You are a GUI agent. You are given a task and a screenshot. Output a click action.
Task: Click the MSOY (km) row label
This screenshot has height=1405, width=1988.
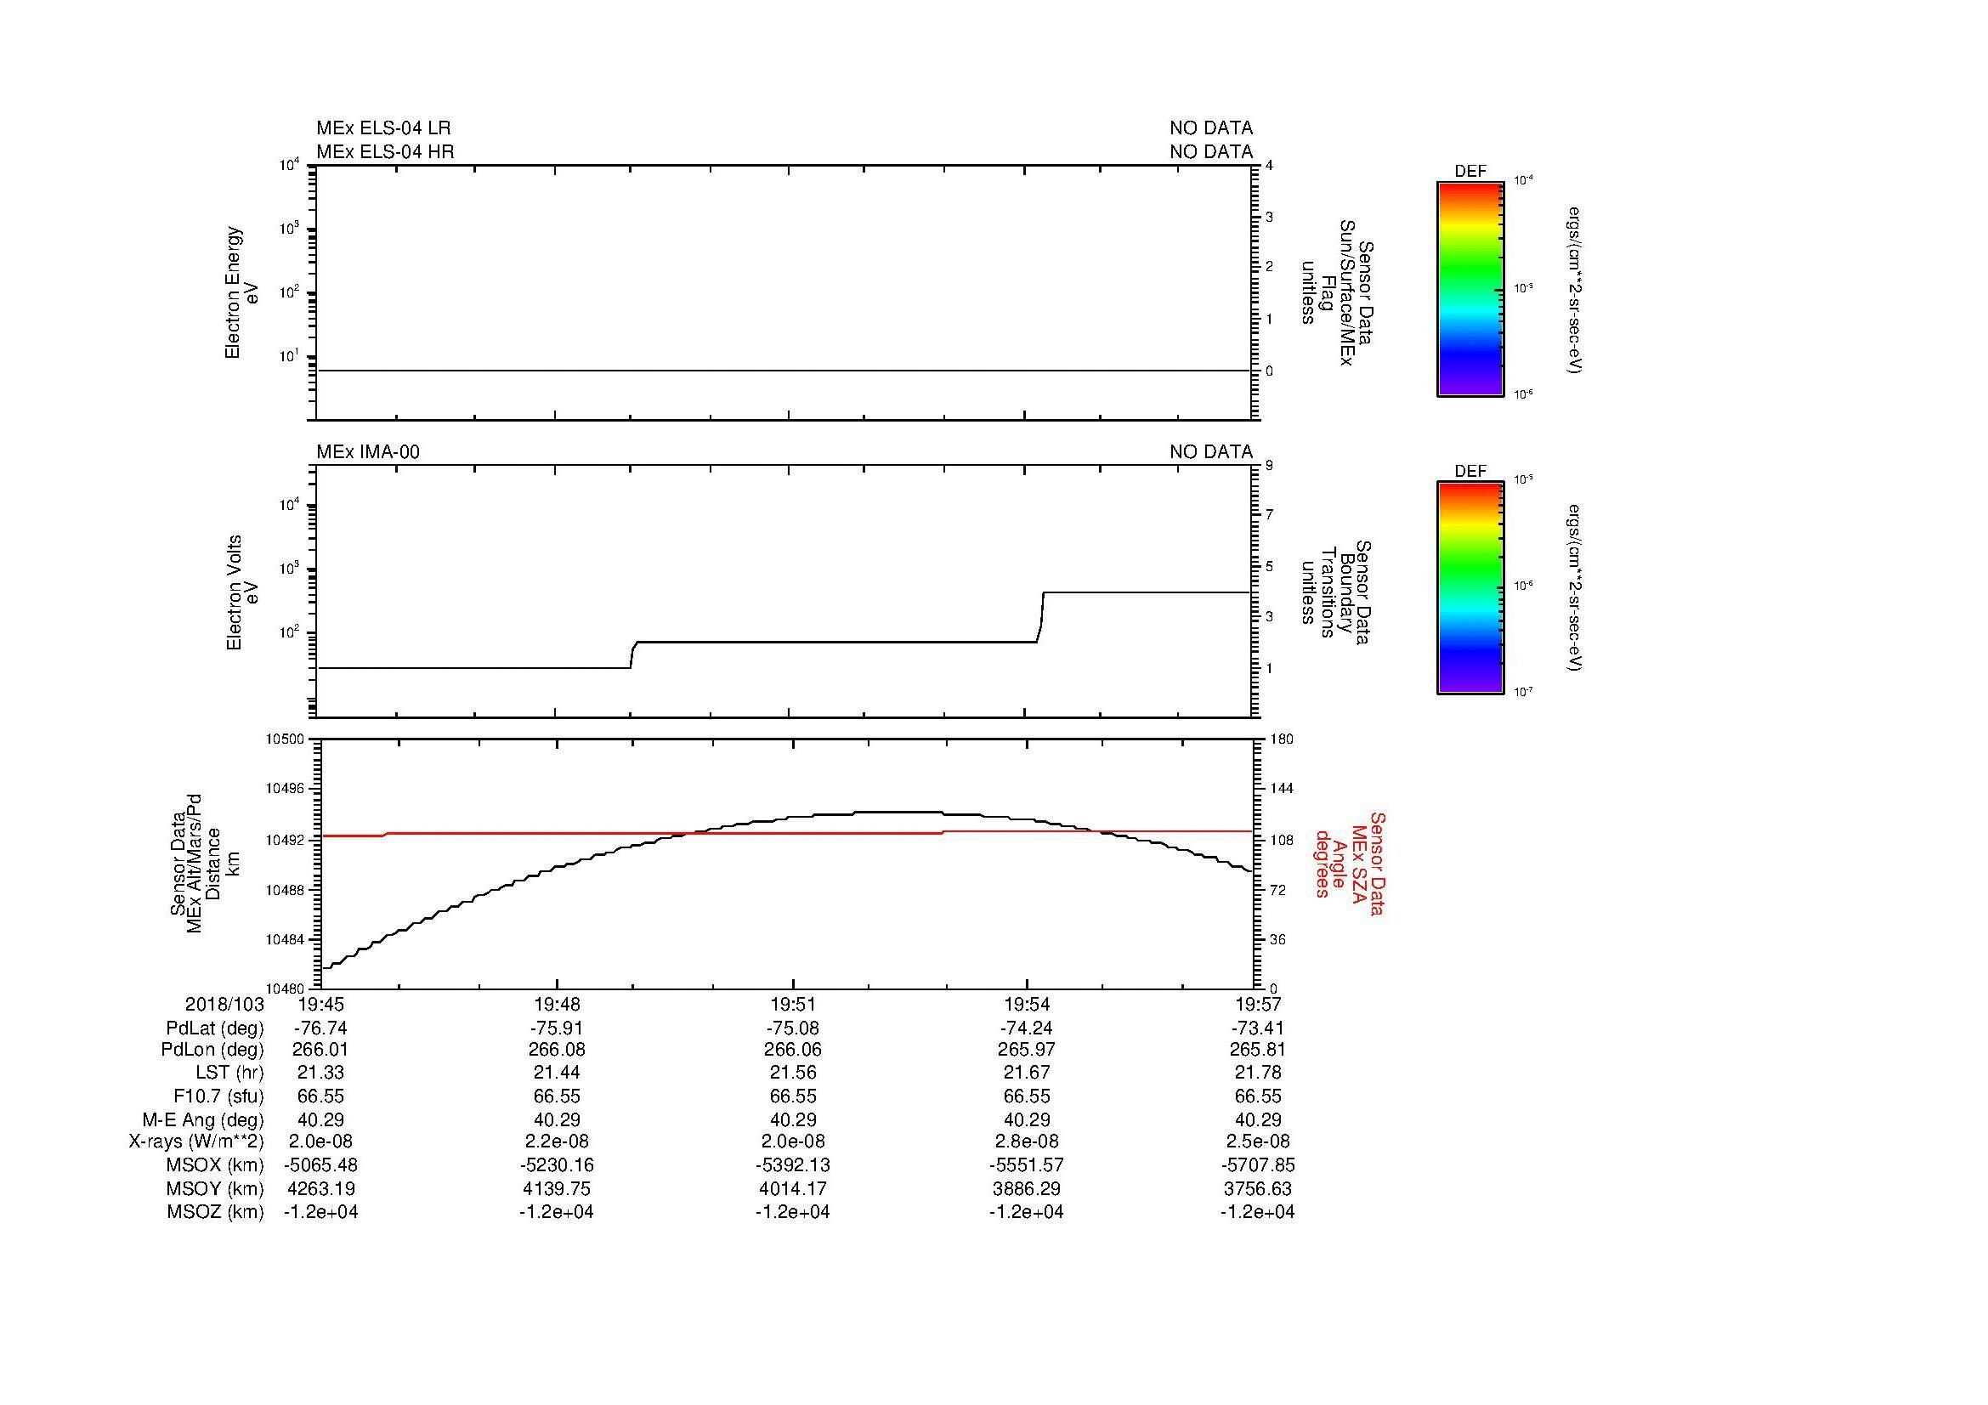click(x=215, y=1188)
